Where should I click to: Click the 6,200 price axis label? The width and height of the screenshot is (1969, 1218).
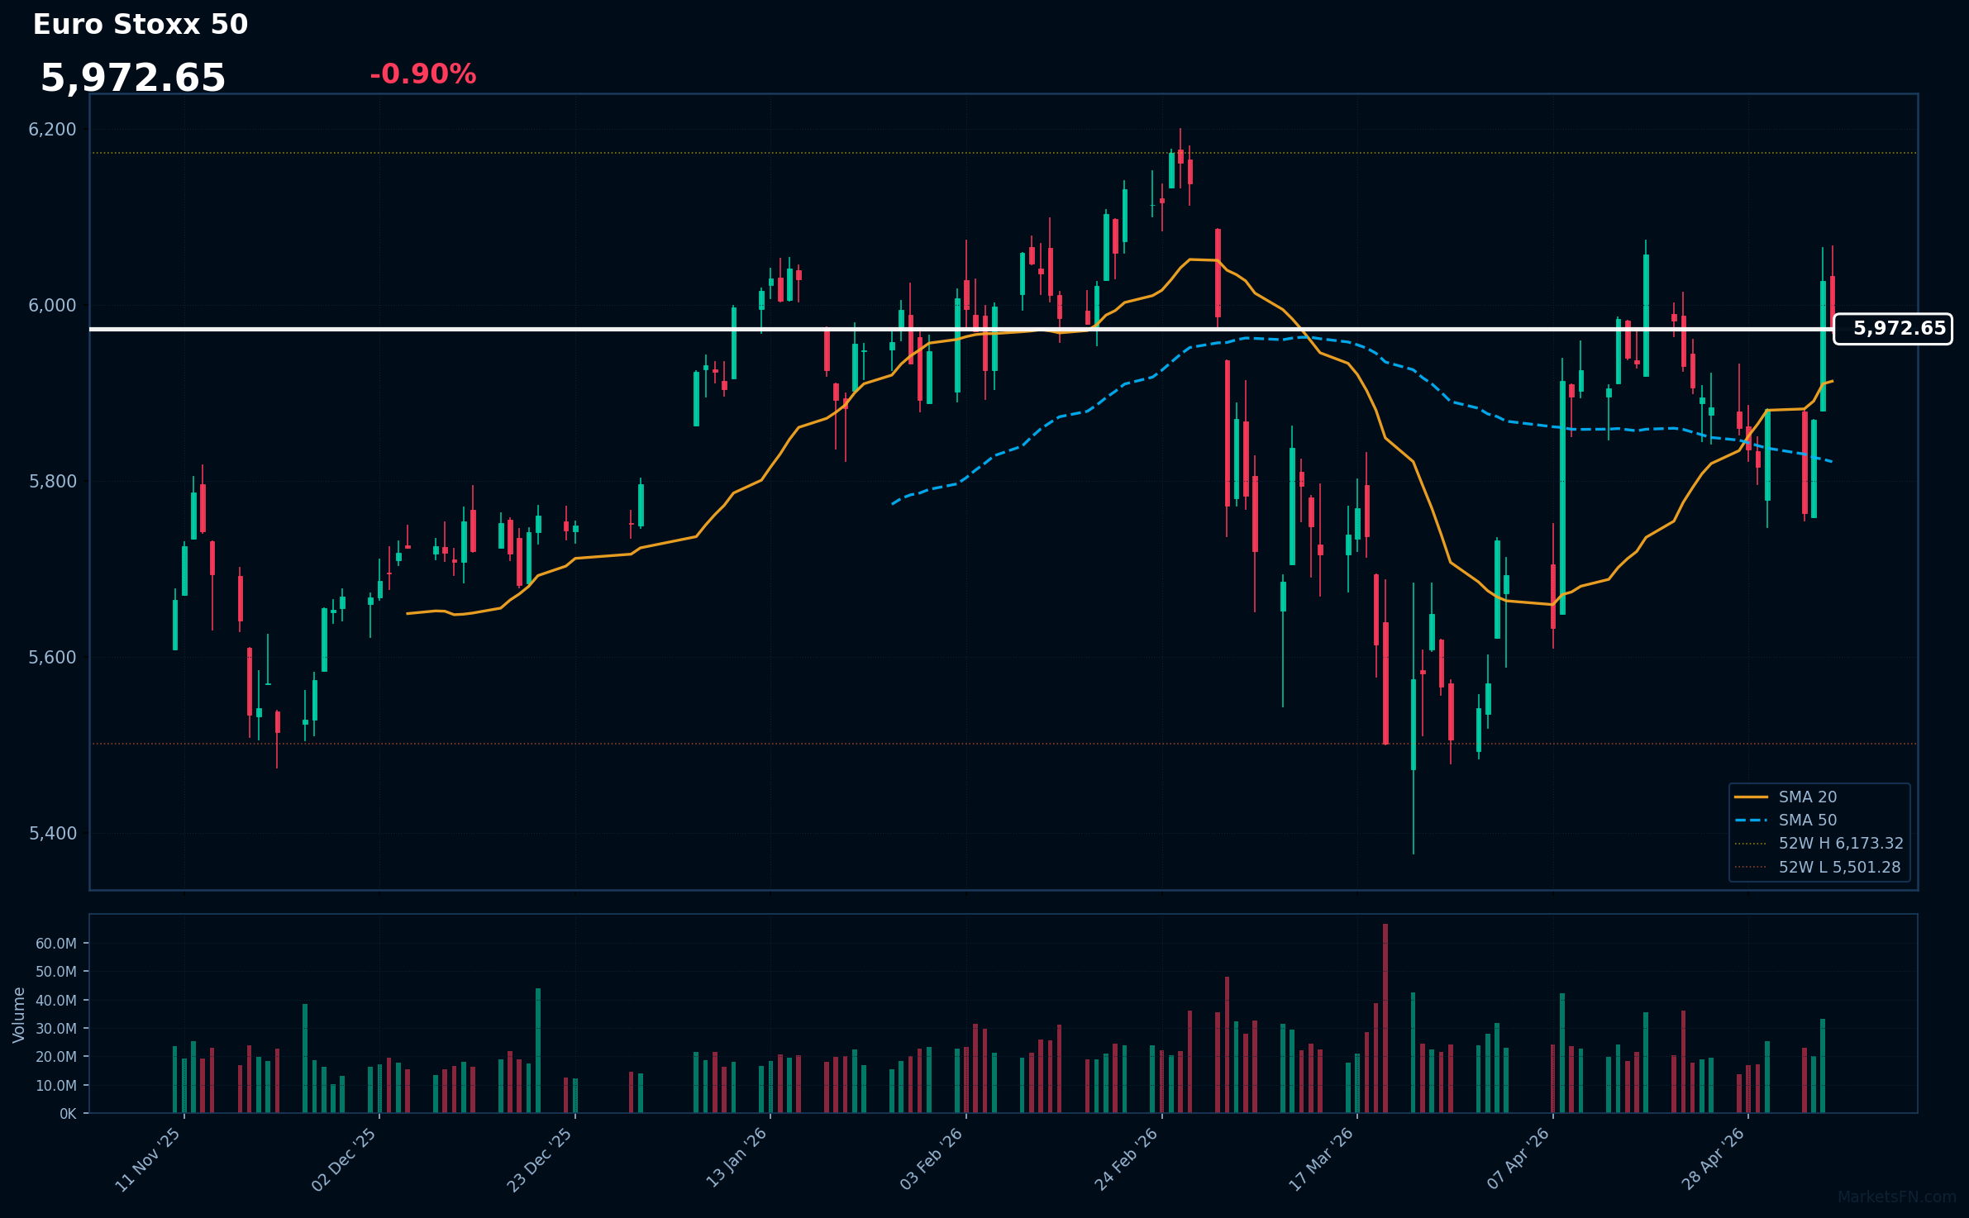[x=52, y=130]
